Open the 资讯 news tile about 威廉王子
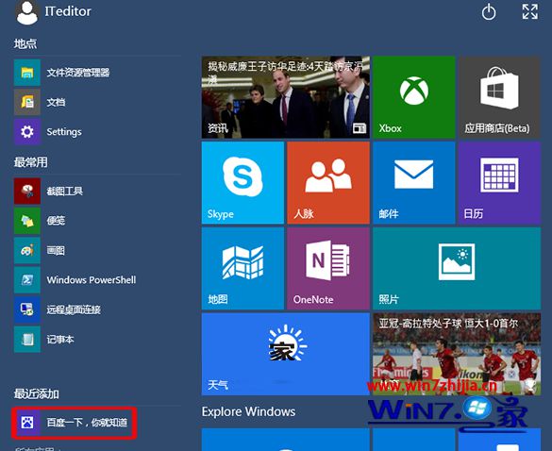The height and width of the screenshot is (451, 552). click(286, 97)
